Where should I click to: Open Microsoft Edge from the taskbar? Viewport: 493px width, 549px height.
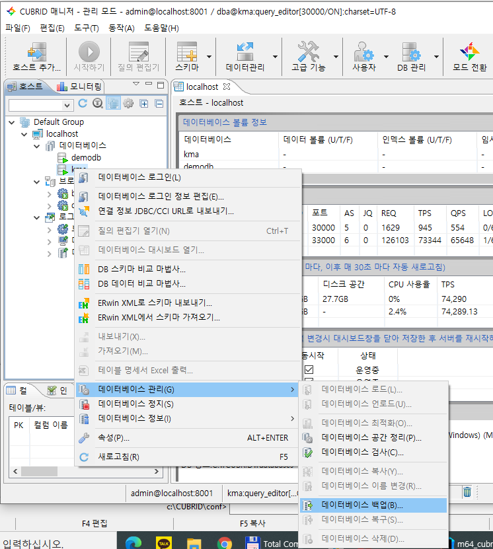[x=133, y=543]
